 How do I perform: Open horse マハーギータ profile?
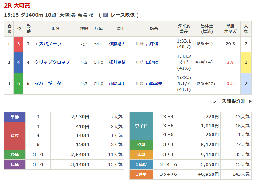[x=48, y=83]
